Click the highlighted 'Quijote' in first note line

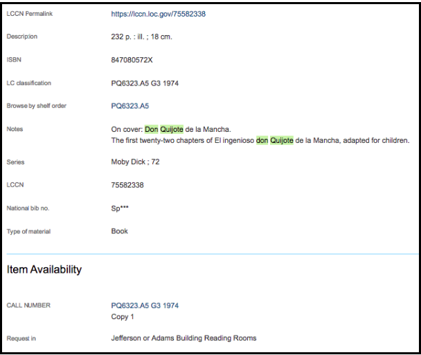click(172, 129)
